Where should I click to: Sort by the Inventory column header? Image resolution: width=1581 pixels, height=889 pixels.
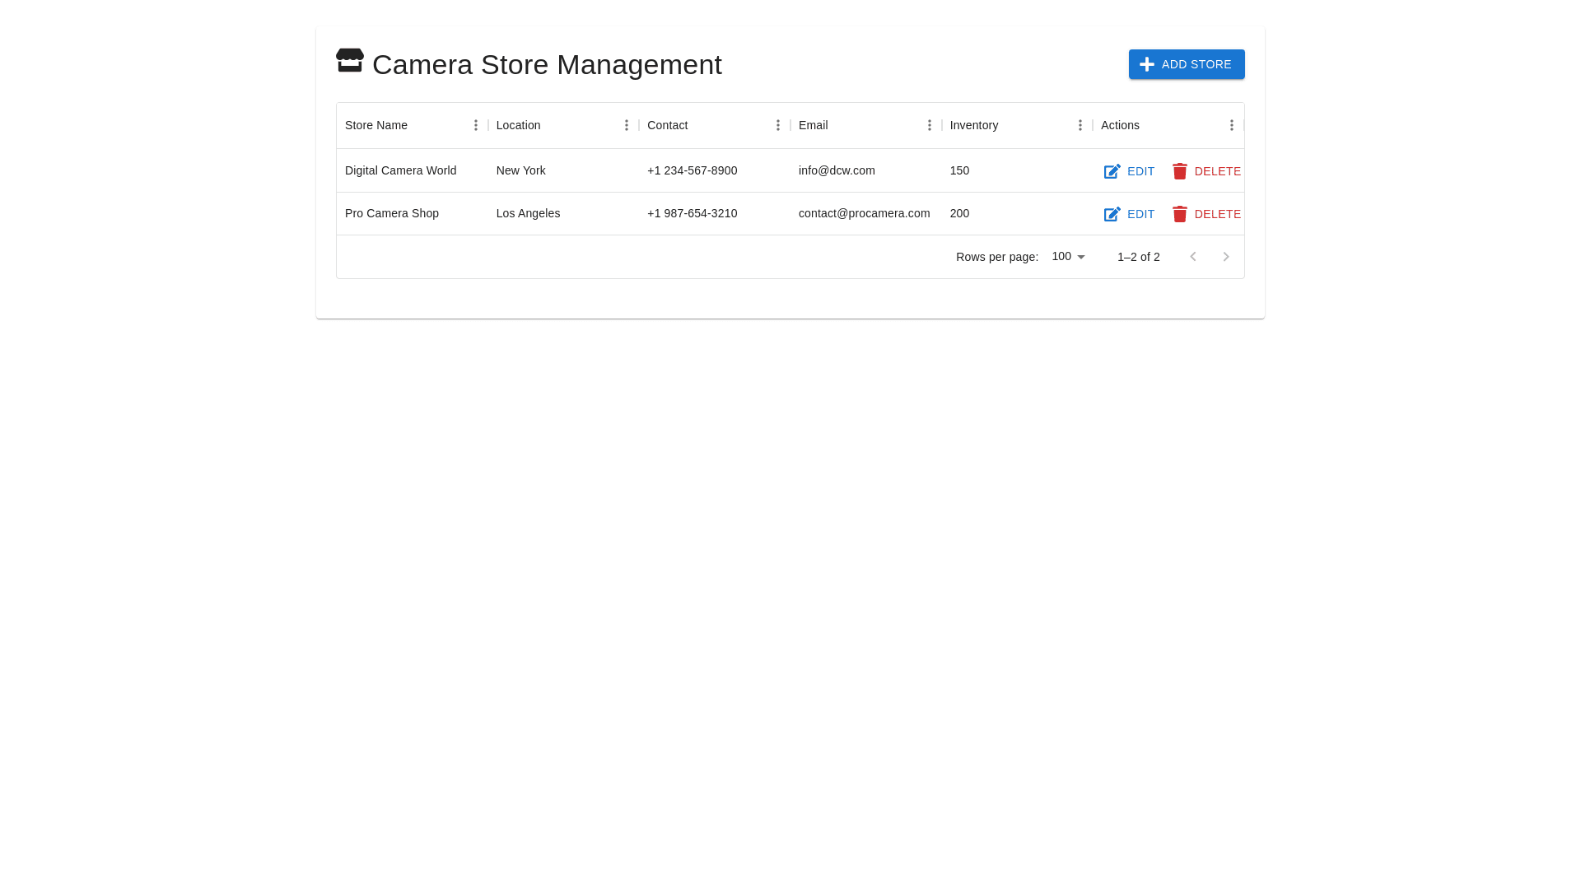click(973, 125)
